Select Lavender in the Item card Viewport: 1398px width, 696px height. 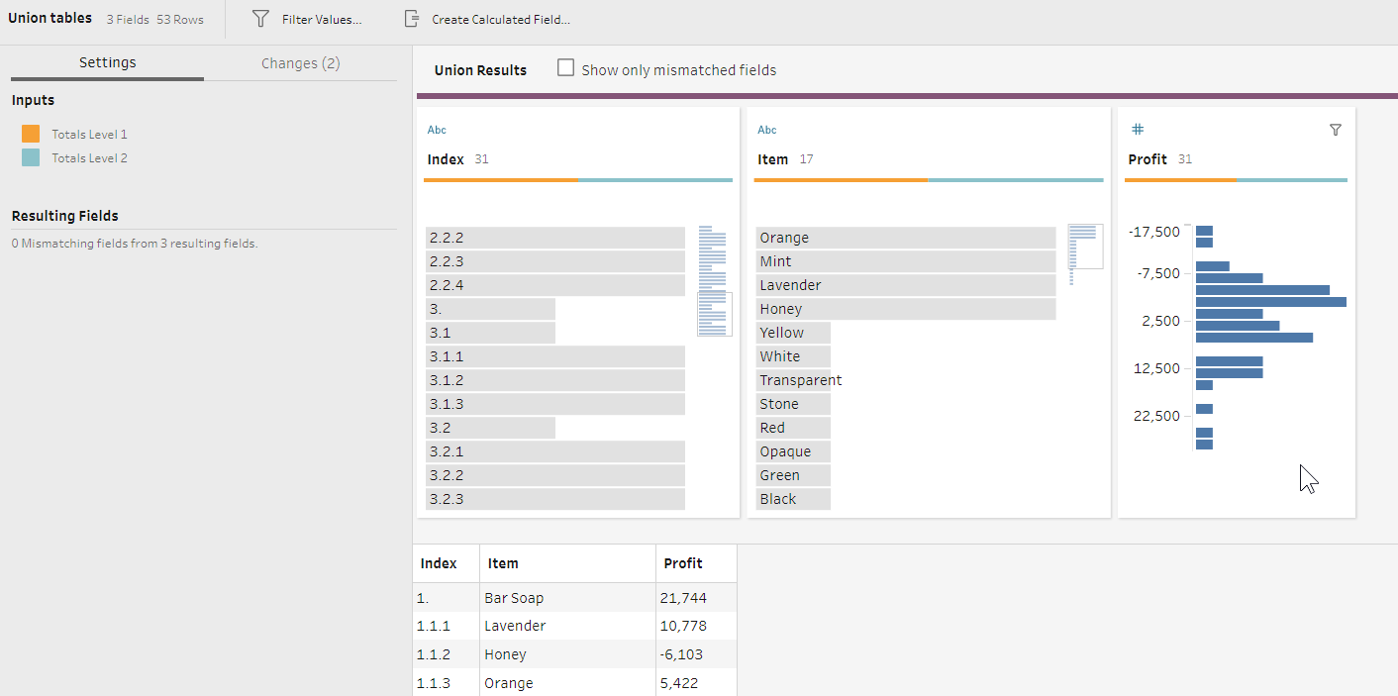(x=906, y=285)
